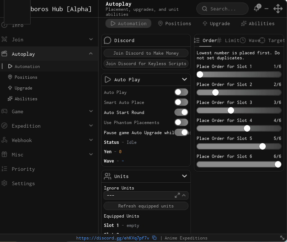Screen dimensions: 287x242
Task: Click the Abilities sparkle icon in sidebar
Action: (x=10, y=99)
